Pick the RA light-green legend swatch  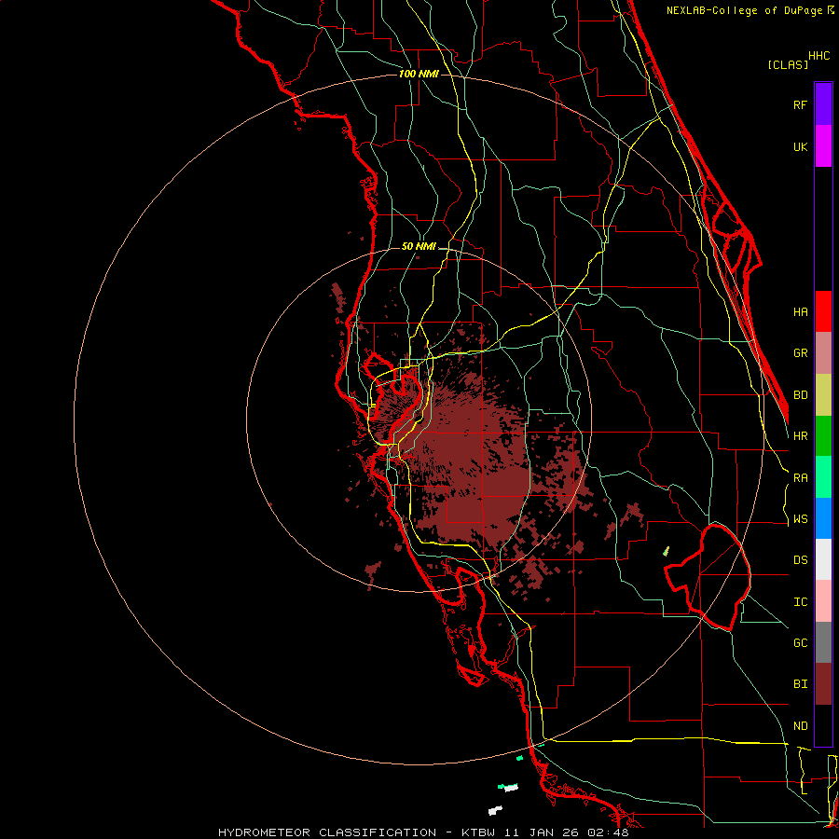(x=823, y=477)
